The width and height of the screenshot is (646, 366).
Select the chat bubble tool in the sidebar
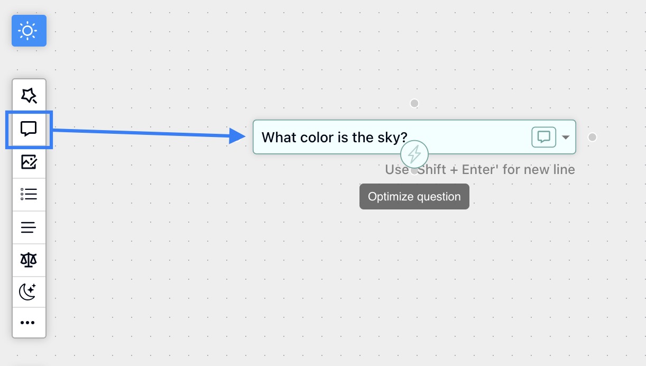pyautogui.click(x=29, y=129)
